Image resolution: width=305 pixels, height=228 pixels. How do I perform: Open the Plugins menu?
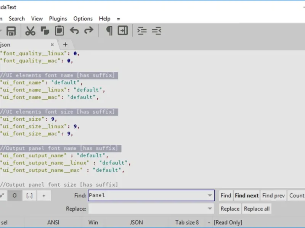point(58,19)
